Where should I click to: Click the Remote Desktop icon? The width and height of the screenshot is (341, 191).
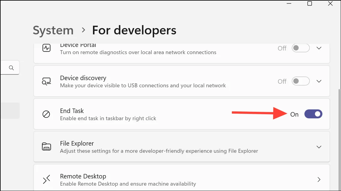46,180
